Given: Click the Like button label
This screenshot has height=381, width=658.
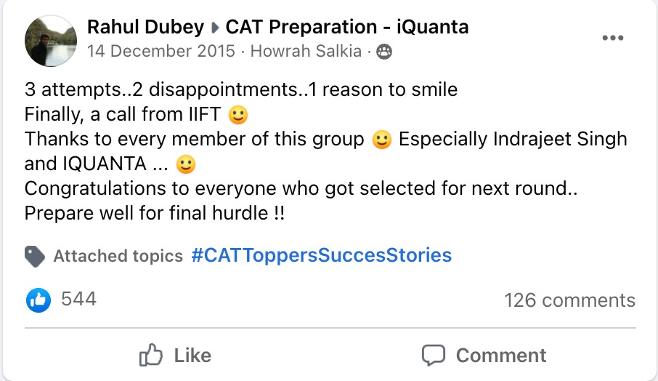Looking at the screenshot, I should [x=192, y=356].
